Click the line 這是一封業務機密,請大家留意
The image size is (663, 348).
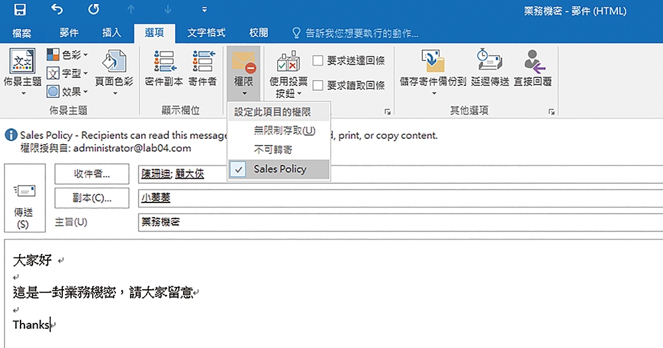pos(103,292)
